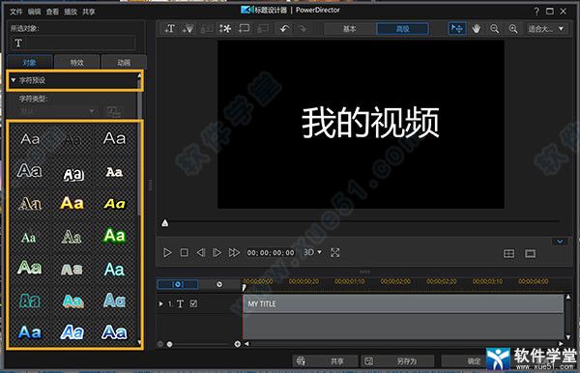This screenshot has width=580, height=373.
Task: Click the fast forward button
Action: tap(234, 253)
